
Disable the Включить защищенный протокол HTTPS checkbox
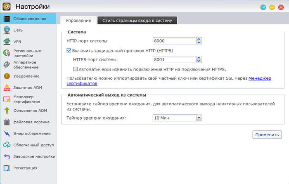coord(69,51)
